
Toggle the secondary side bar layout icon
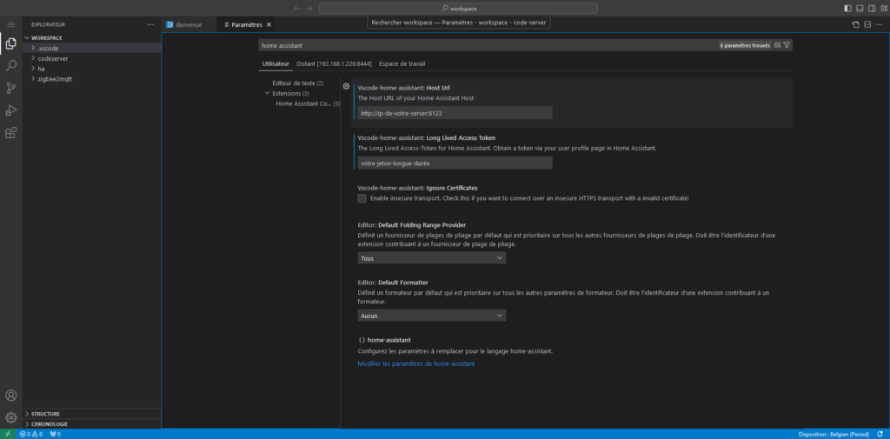872,9
